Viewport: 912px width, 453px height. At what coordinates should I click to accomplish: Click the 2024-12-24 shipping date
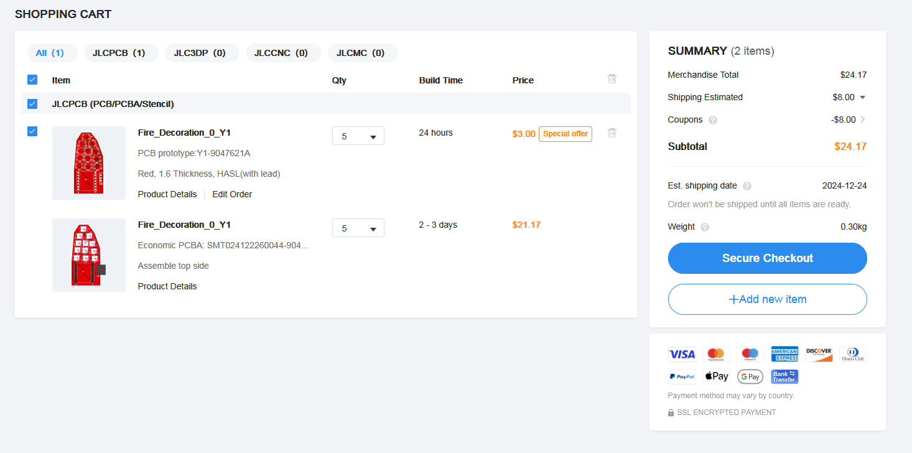pyautogui.click(x=844, y=185)
